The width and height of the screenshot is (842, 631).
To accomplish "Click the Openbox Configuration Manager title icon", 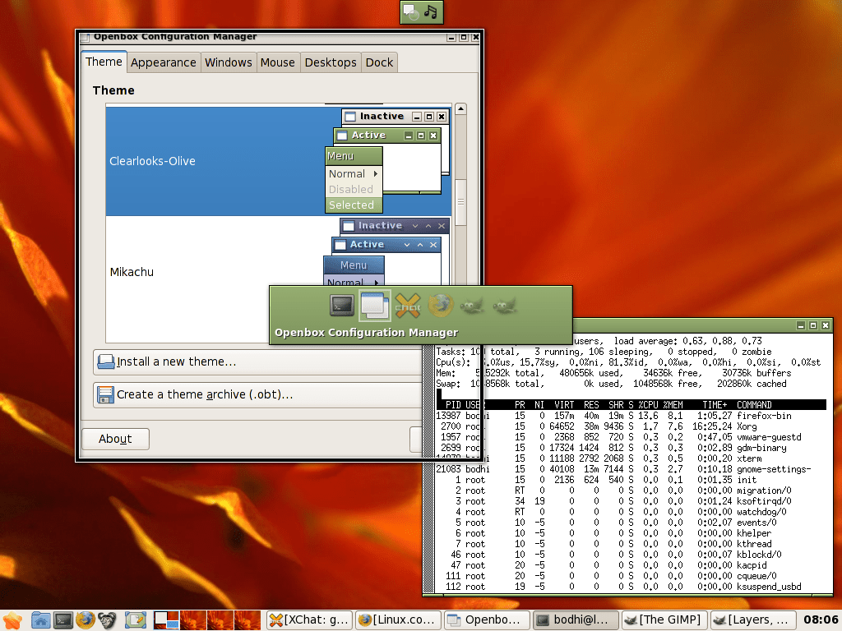I will [85, 37].
